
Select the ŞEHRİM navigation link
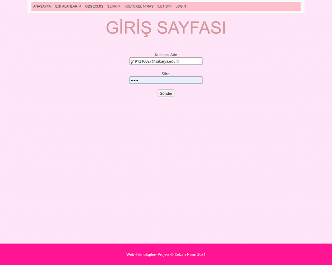tap(113, 6)
